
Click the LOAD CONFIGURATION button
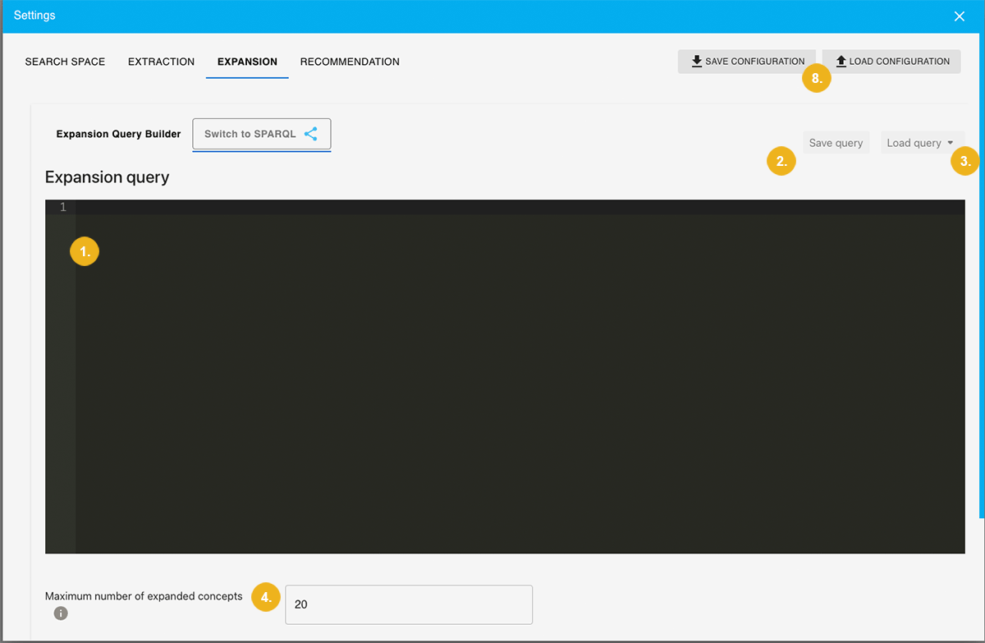pos(891,61)
